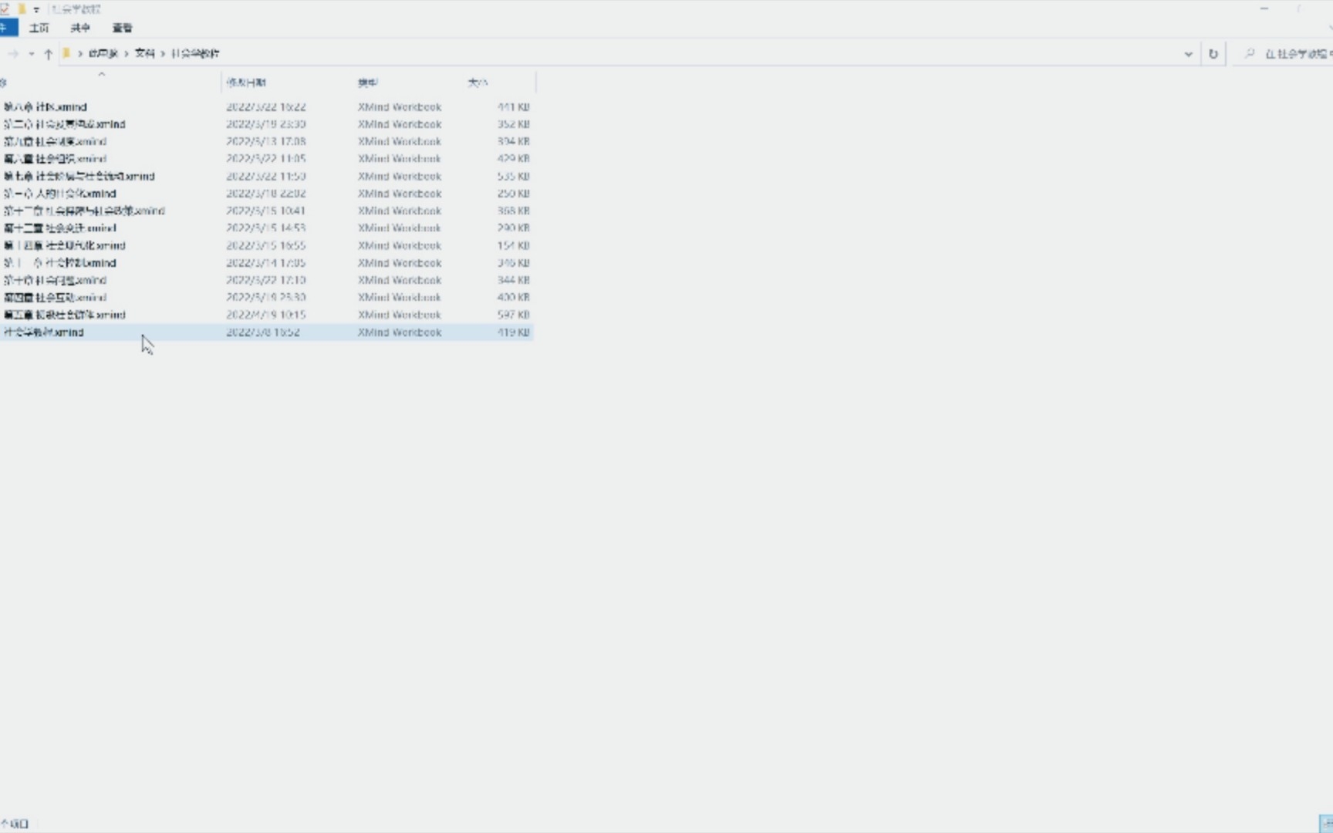1333x833 pixels.
Task: Click the 441 KB size cell
Action: (x=513, y=107)
